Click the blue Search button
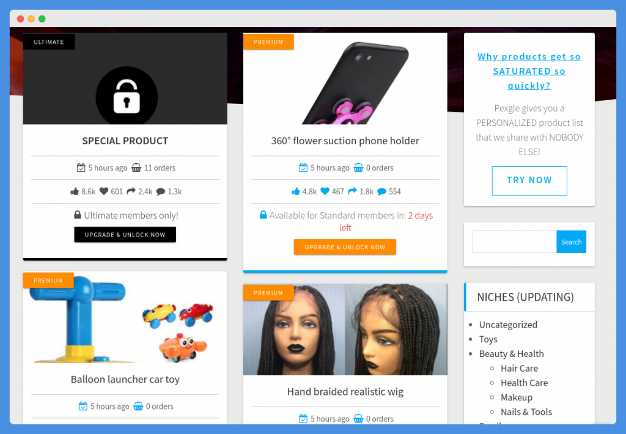 click(572, 242)
